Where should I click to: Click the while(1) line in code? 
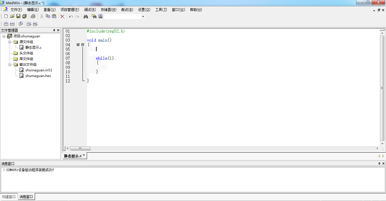[x=105, y=58]
